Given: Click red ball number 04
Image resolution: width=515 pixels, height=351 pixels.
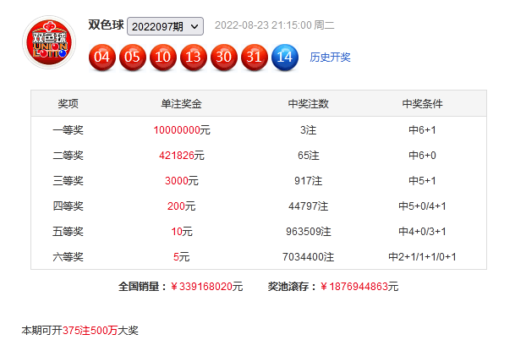Looking at the screenshot, I should tap(101, 58).
